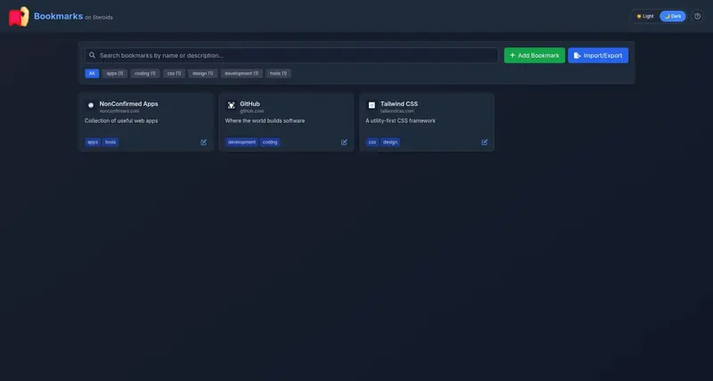
Task: Switch to Dark theme
Action: [x=673, y=16]
